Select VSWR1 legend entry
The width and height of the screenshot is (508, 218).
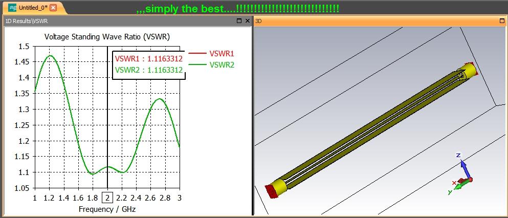(211, 53)
